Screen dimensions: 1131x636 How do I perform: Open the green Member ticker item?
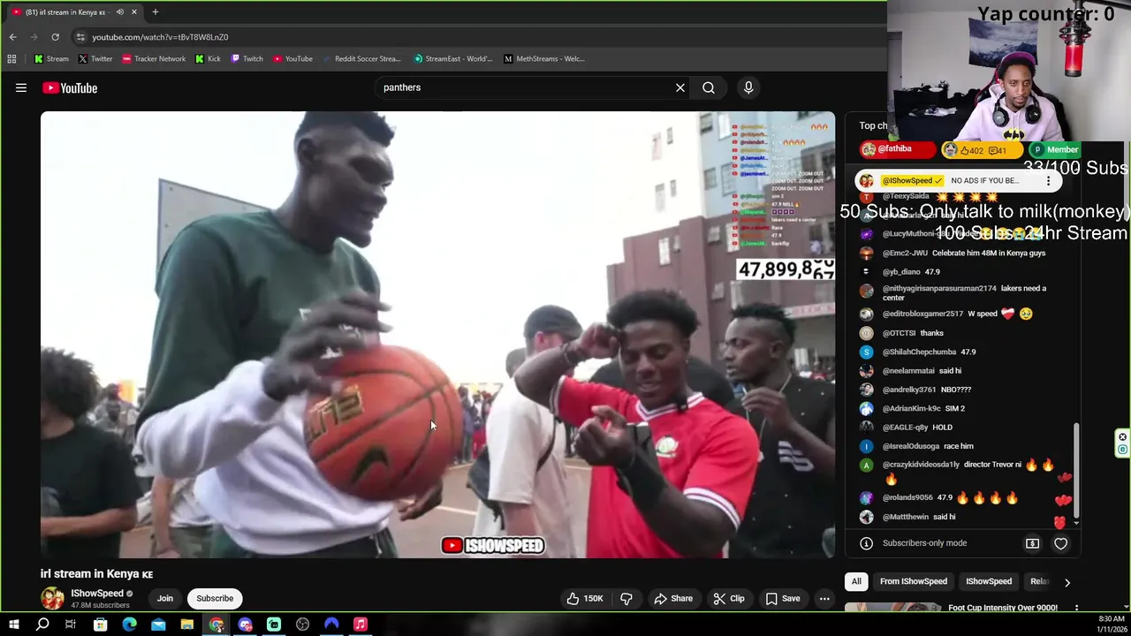1056,150
